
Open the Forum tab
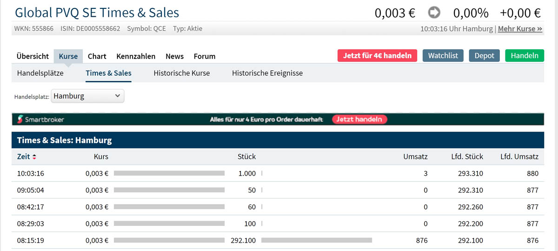(x=205, y=56)
